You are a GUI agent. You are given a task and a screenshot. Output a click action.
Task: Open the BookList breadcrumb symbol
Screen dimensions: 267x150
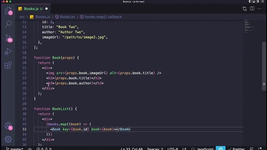(x=65, y=17)
